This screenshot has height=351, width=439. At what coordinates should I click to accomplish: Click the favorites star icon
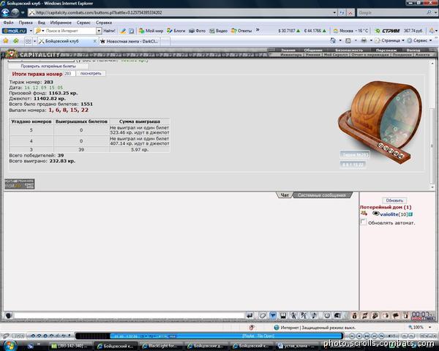[6, 41]
